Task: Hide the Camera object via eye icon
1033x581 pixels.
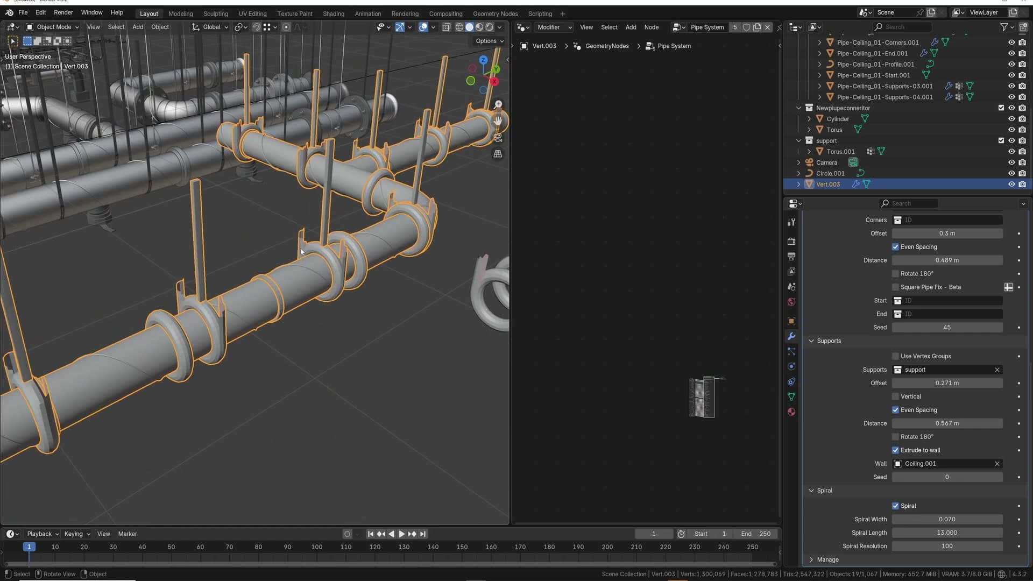Action: click(1011, 162)
